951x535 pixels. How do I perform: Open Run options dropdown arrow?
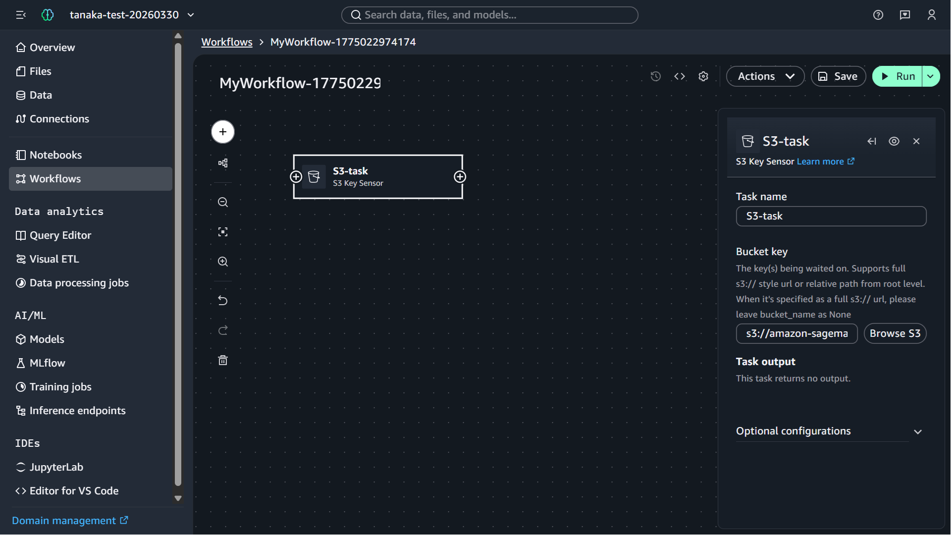tap(931, 76)
